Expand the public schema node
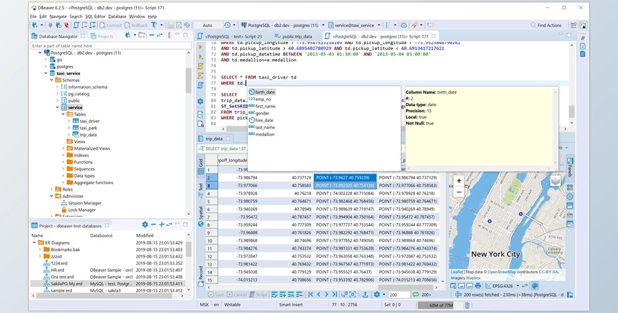Viewport: 618px width, 313px height. (x=57, y=101)
